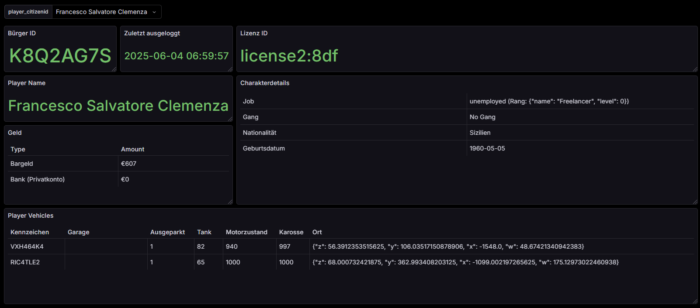Sort vehicles by Motorzustand column header
The image size is (700, 308).
pos(246,232)
